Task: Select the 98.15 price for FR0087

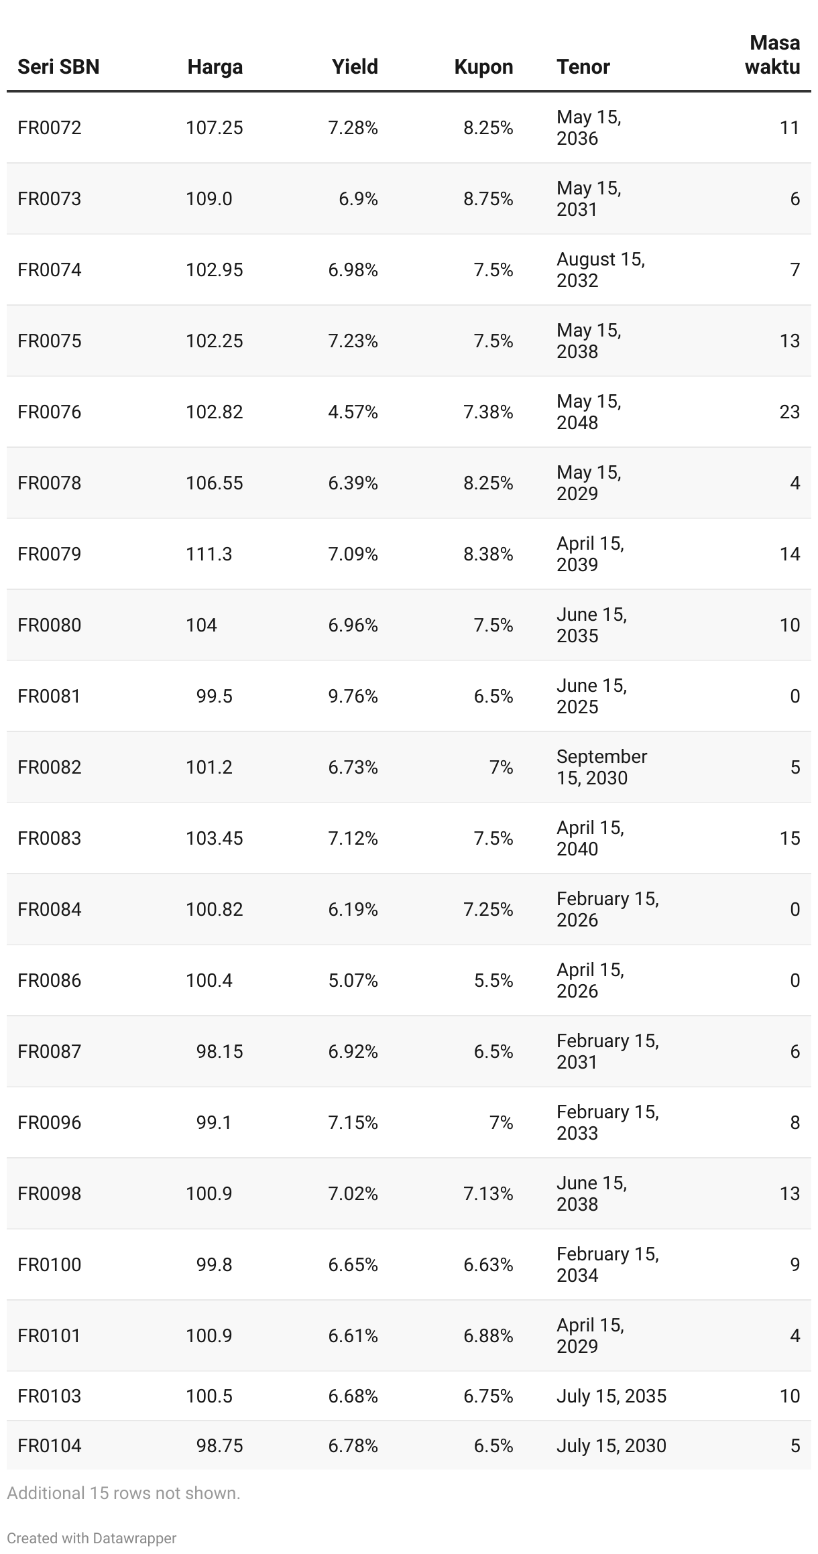Action: (x=220, y=1051)
